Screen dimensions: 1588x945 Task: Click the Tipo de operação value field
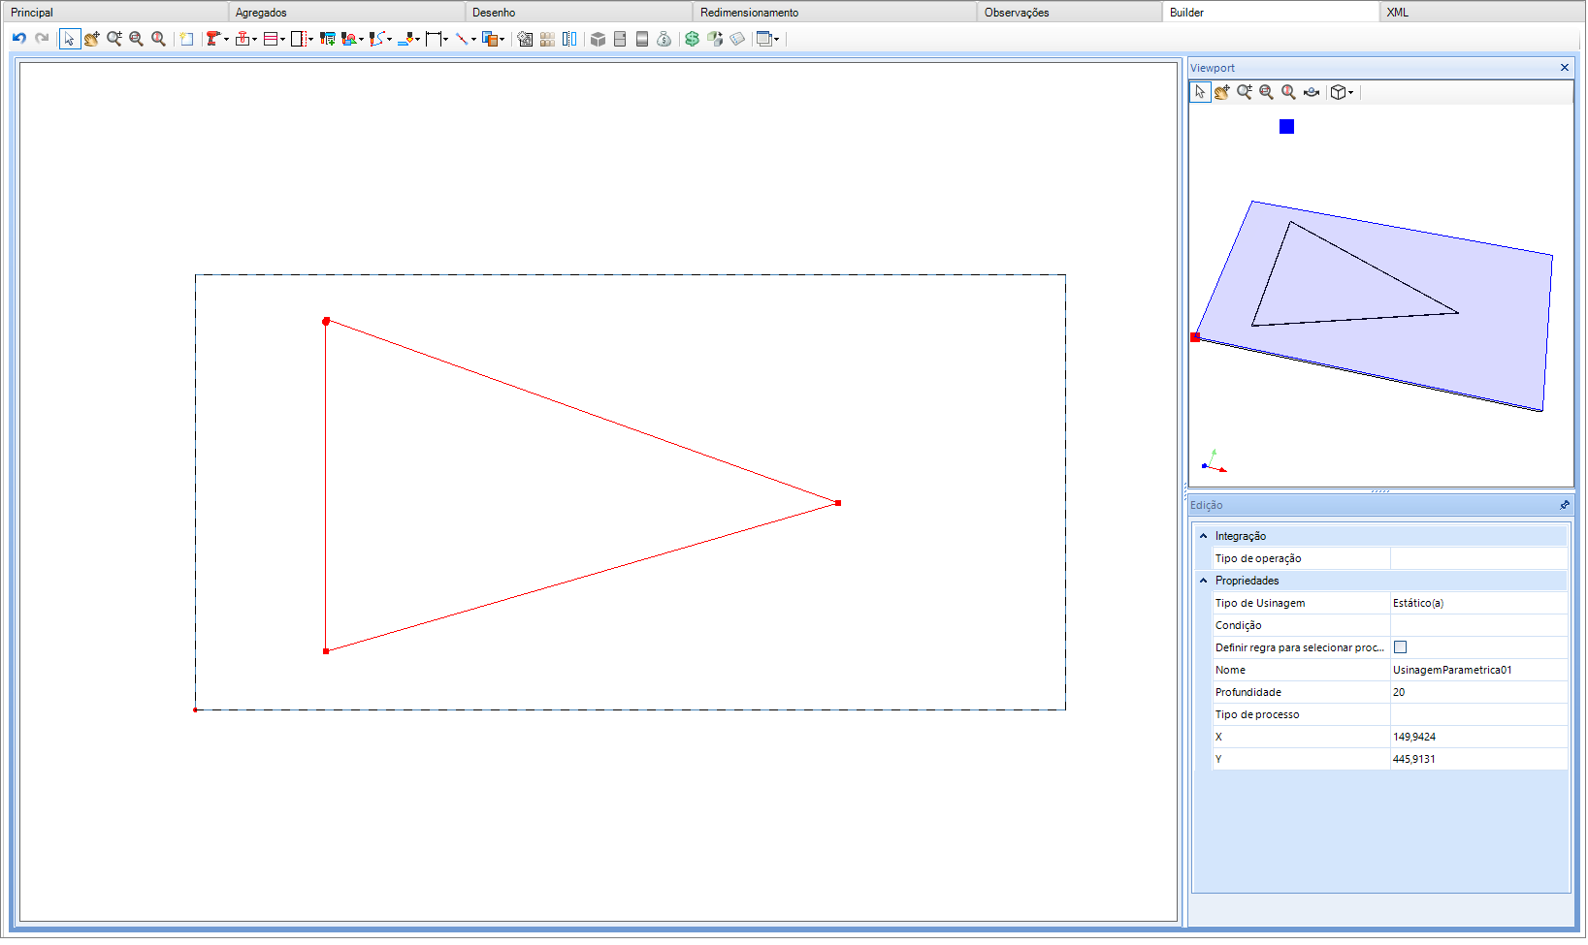1478,558
